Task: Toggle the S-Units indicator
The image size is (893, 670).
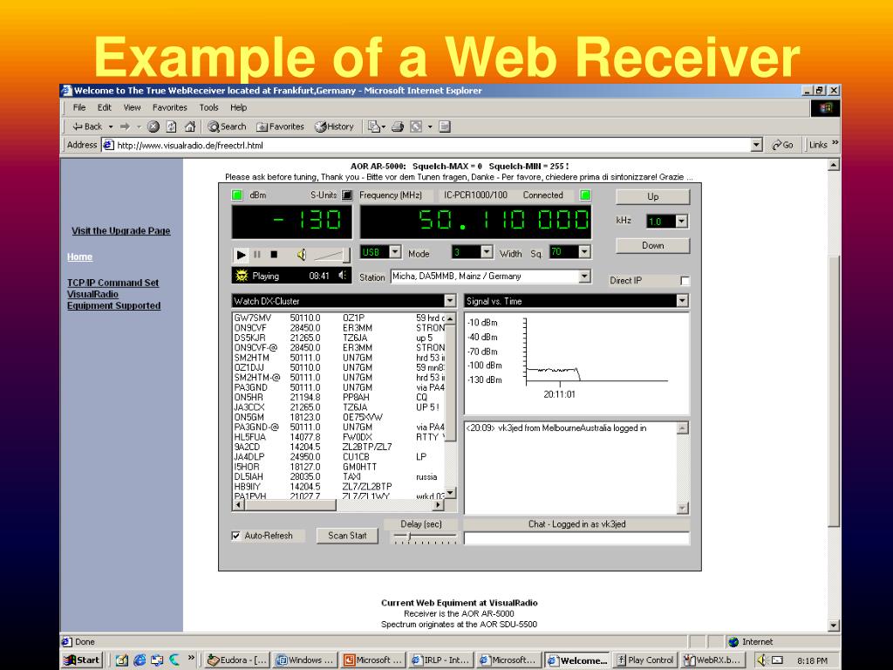Action: (347, 195)
